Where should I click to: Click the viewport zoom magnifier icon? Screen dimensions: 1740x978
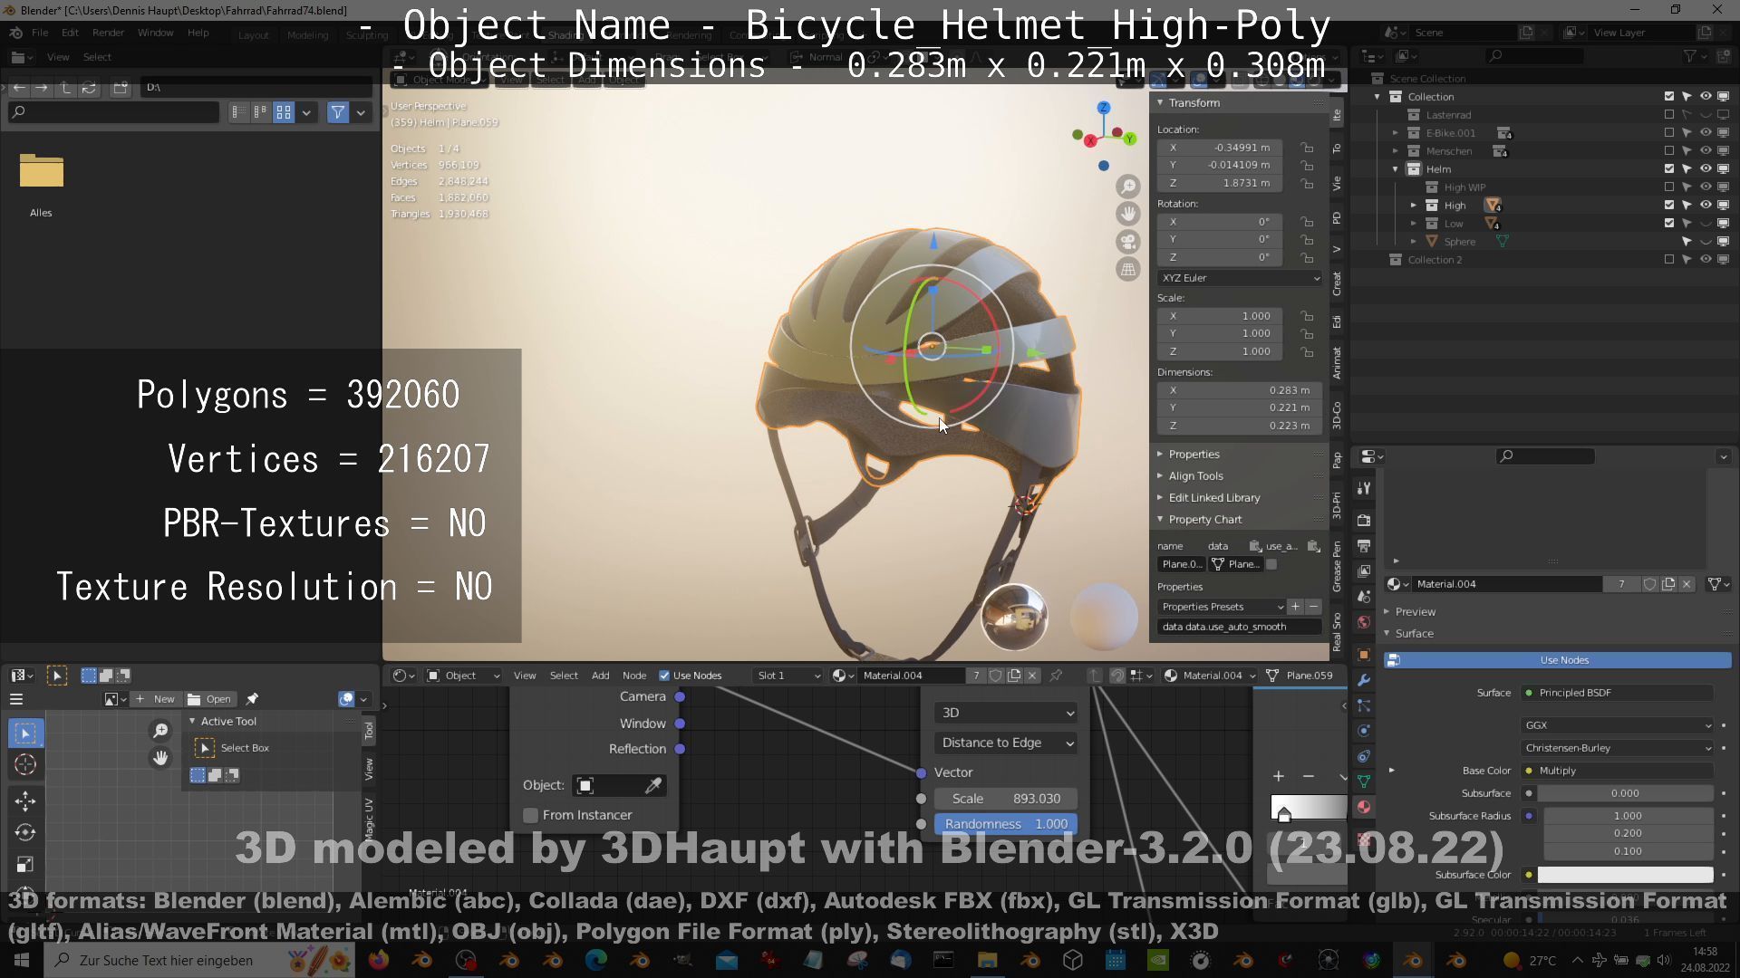[1128, 187]
